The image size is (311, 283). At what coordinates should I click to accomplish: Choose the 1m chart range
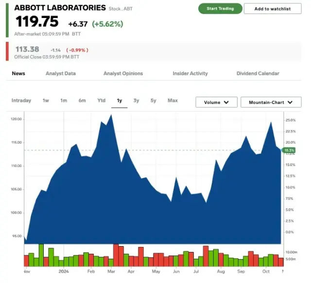tap(64, 100)
